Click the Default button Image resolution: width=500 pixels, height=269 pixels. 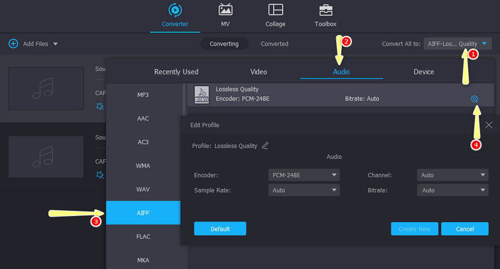click(220, 229)
